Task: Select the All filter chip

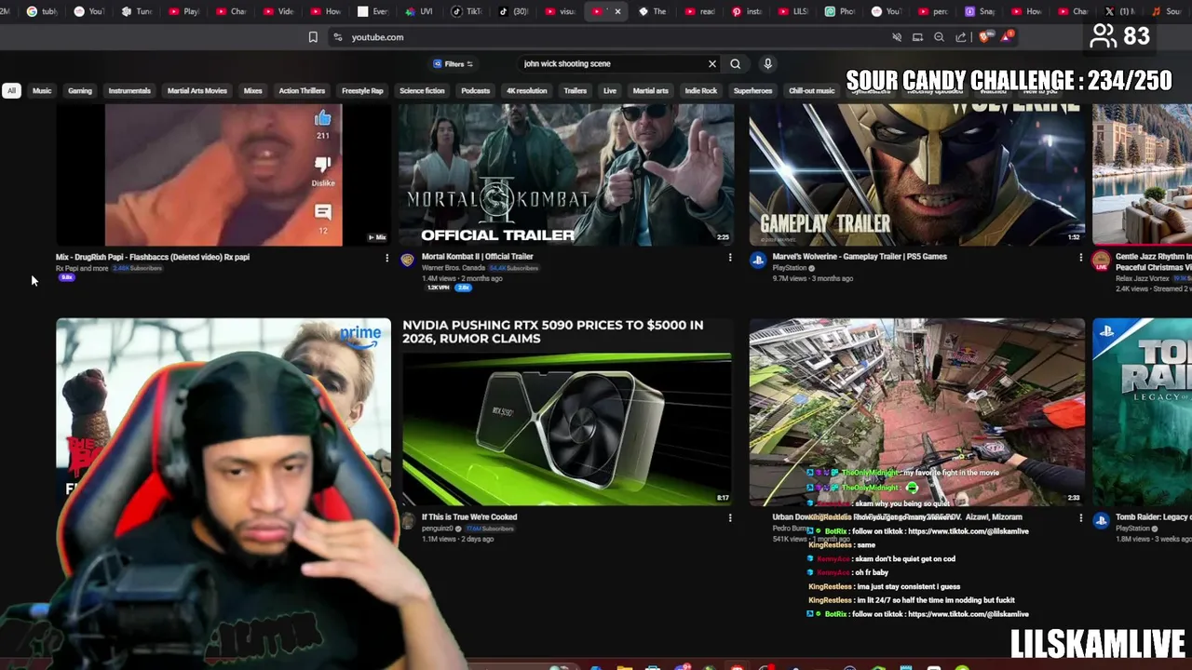Action: click(x=11, y=90)
